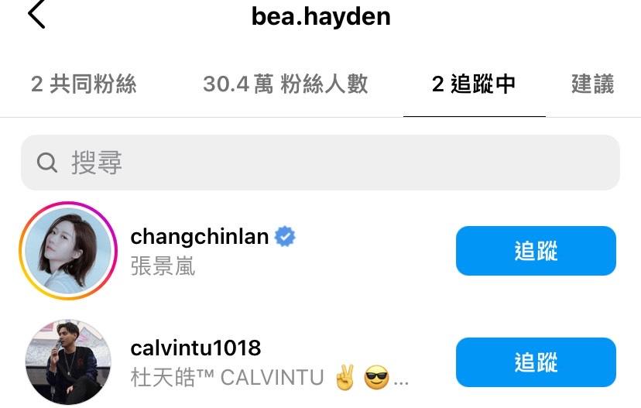Click the bea.hayden title at top
641x408 pixels.
point(321,17)
